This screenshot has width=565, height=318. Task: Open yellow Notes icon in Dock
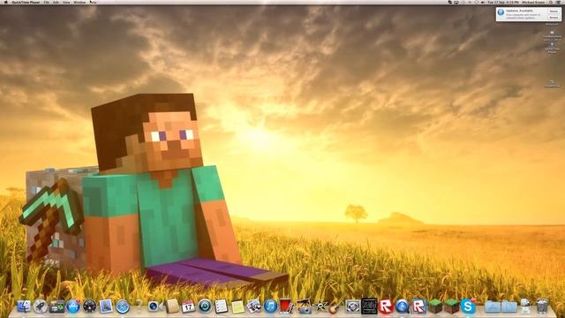(237, 307)
